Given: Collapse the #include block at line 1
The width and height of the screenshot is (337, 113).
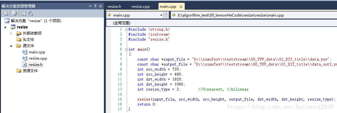Looking at the screenshot, I should pyautogui.click(x=126, y=29).
